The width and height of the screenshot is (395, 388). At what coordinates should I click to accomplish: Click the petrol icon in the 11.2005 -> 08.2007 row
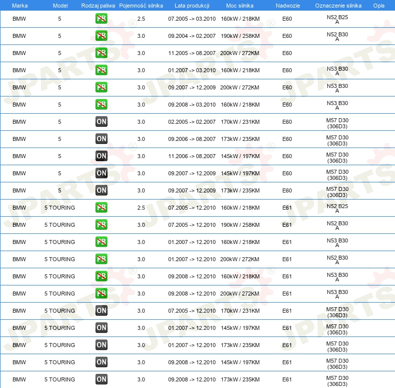[x=101, y=53]
